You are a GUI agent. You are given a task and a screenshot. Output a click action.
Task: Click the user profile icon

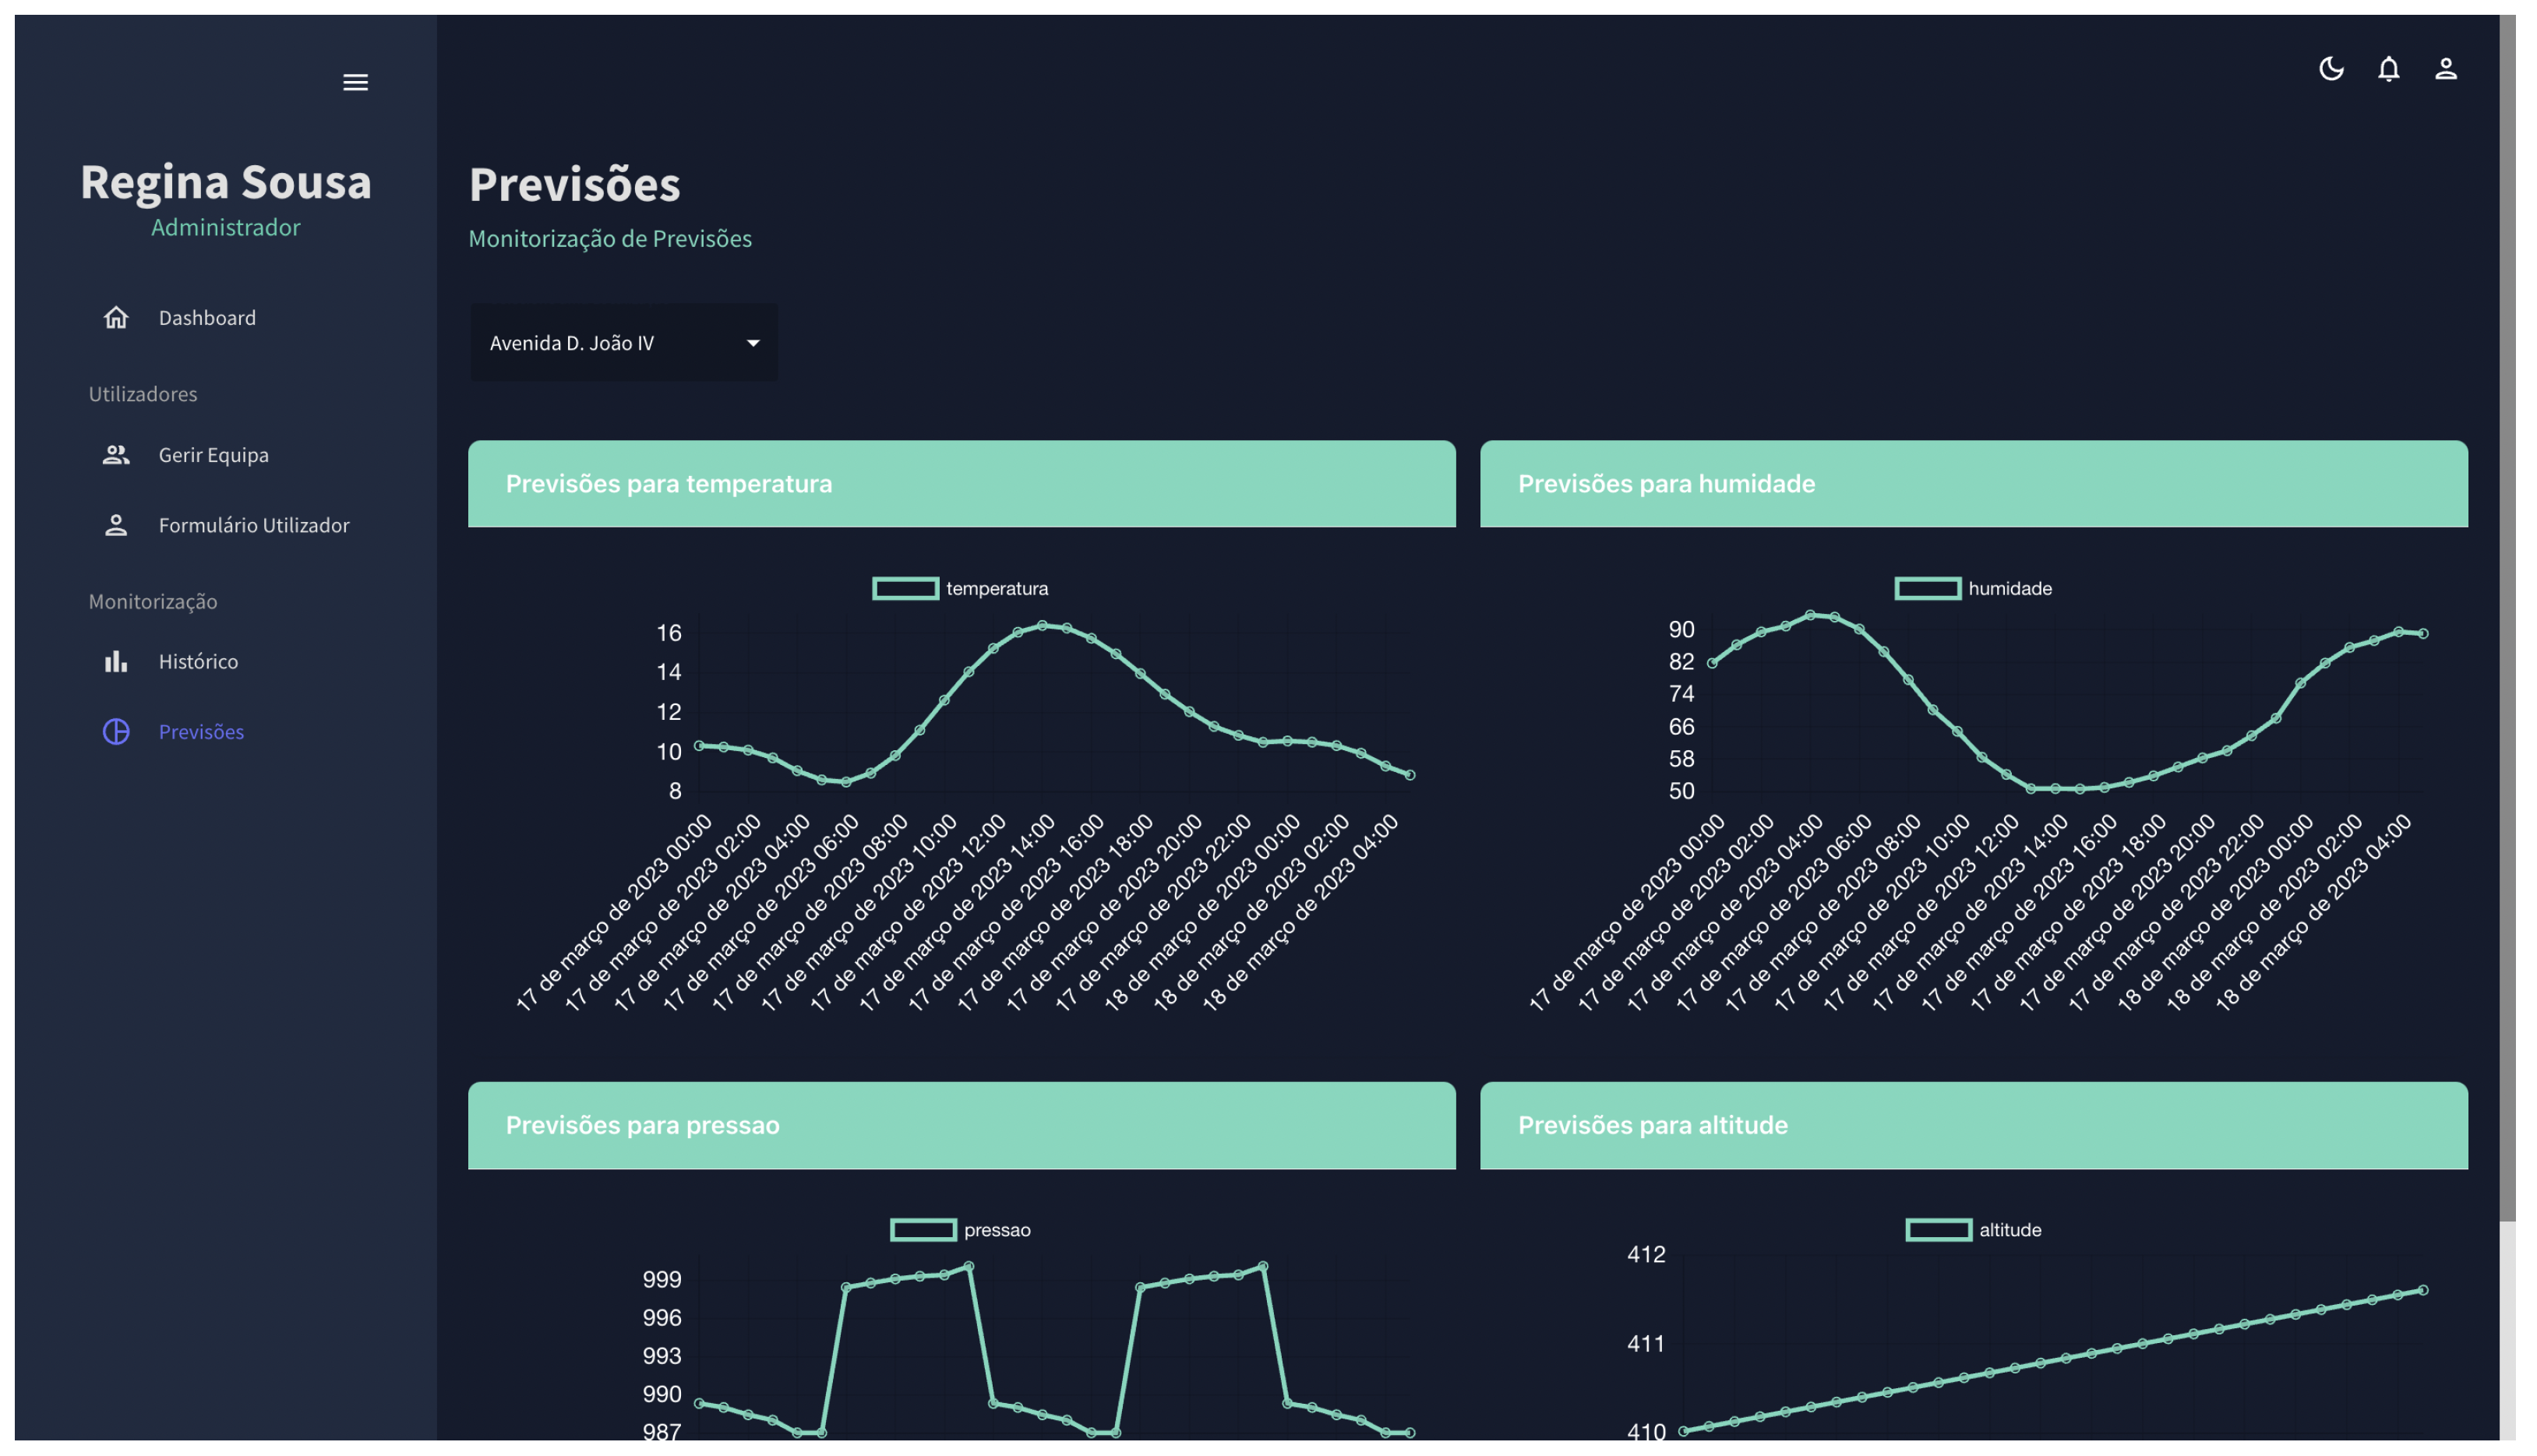tap(2446, 68)
